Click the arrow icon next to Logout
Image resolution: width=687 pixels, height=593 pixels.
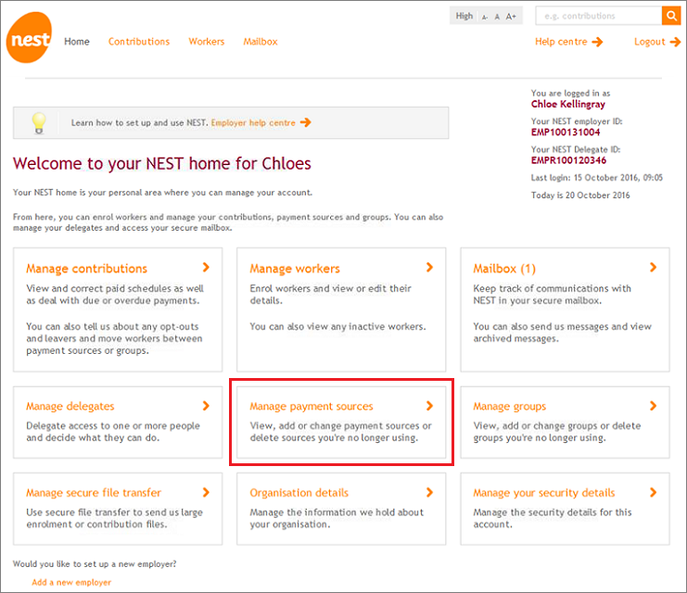(674, 42)
